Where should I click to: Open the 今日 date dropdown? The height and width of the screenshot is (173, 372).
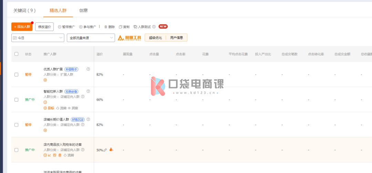click(x=38, y=38)
